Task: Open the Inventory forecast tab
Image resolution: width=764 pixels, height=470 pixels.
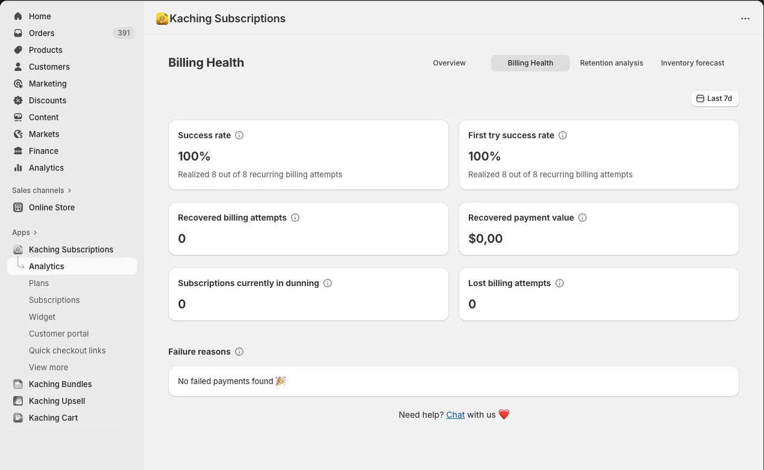Action: (692, 63)
